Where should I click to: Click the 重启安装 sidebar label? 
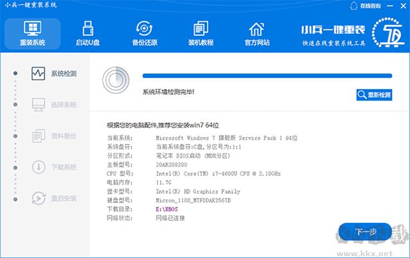(x=63, y=198)
